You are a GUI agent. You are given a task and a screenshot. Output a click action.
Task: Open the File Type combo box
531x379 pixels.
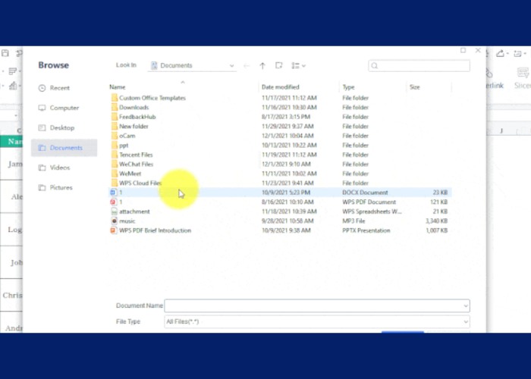coord(317,321)
